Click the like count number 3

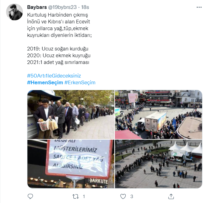click(132, 197)
